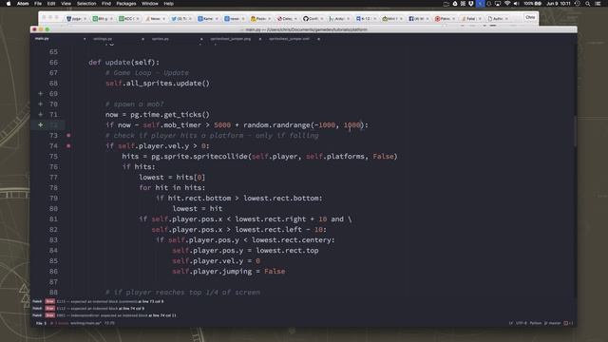Close the spritesheet_jumper.xml tab
608x342 pixels.
[x=318, y=39]
